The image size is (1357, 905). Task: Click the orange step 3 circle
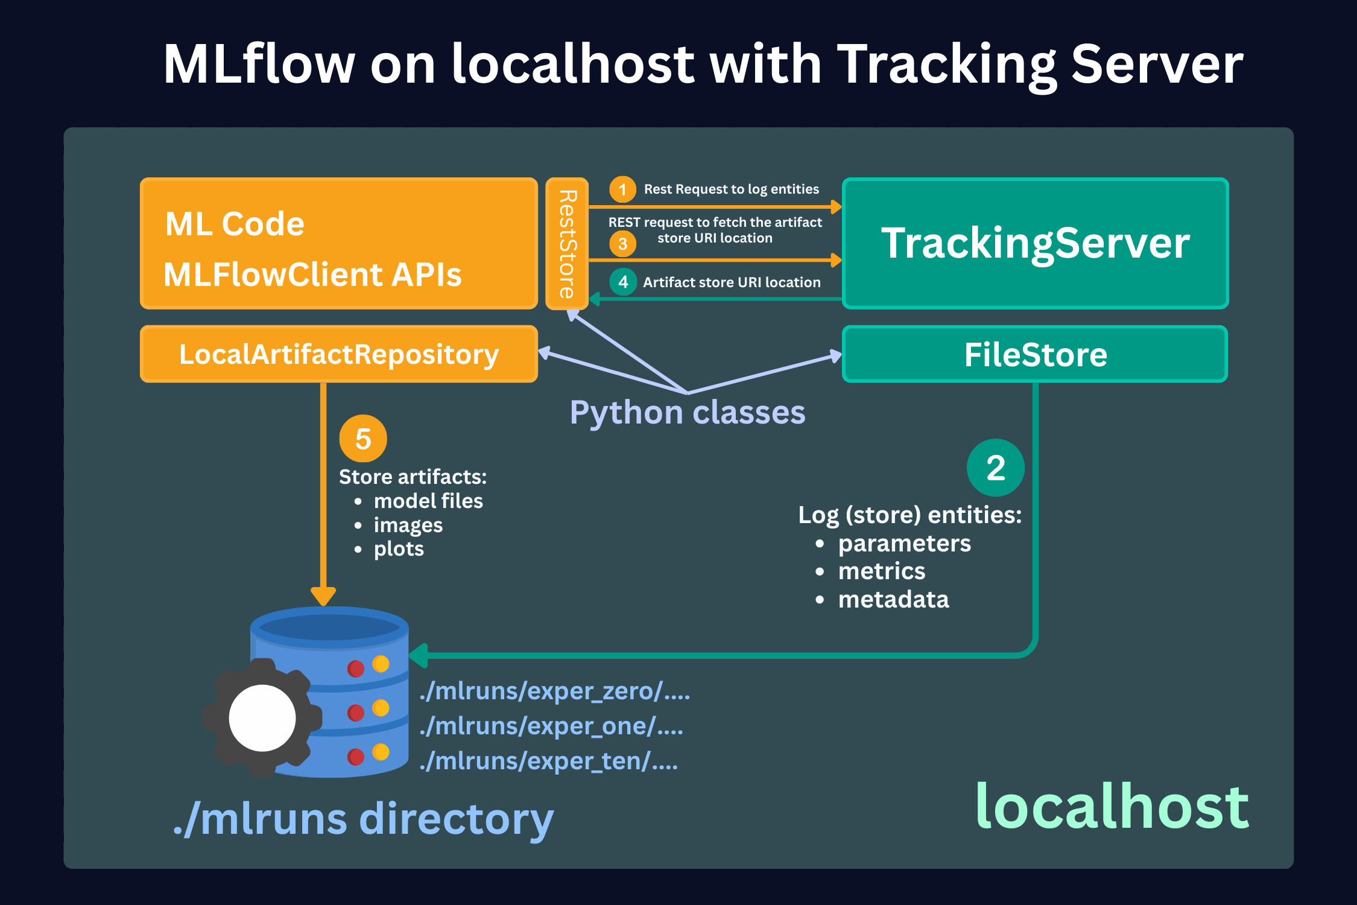click(622, 244)
